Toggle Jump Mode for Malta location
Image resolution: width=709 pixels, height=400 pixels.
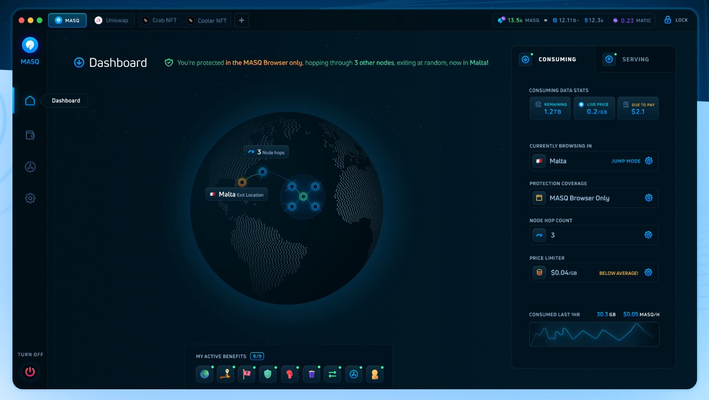[626, 161]
